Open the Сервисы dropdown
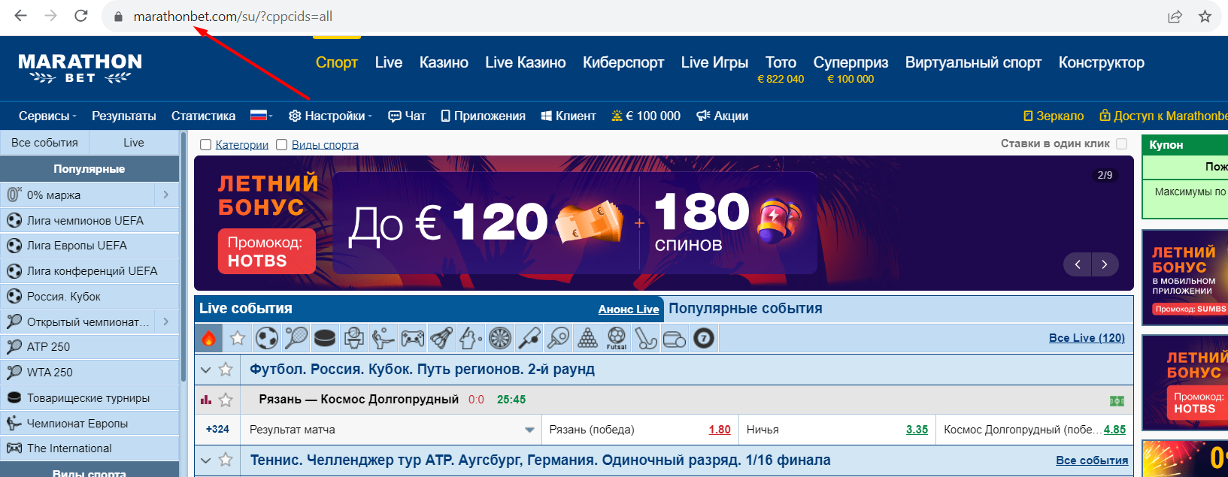Image resolution: width=1228 pixels, height=477 pixels. [x=47, y=116]
